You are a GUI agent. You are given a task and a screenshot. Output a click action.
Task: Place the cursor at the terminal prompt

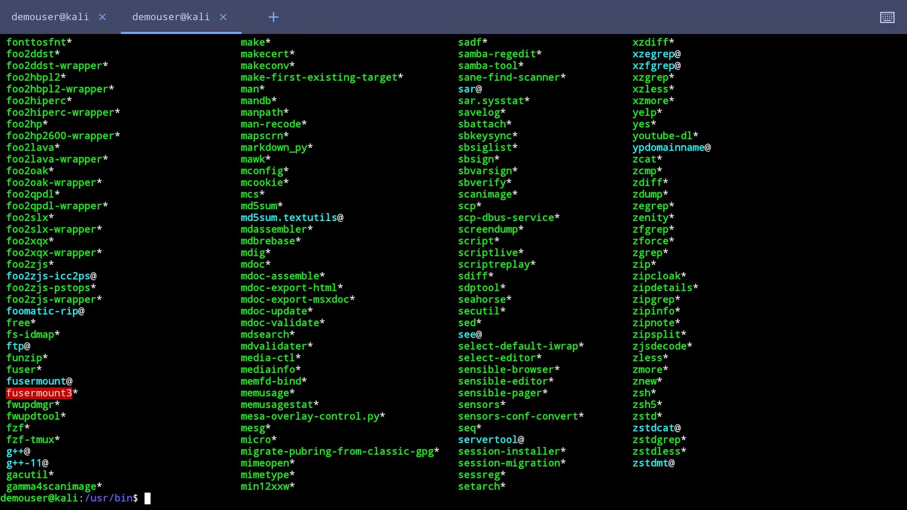coord(147,498)
